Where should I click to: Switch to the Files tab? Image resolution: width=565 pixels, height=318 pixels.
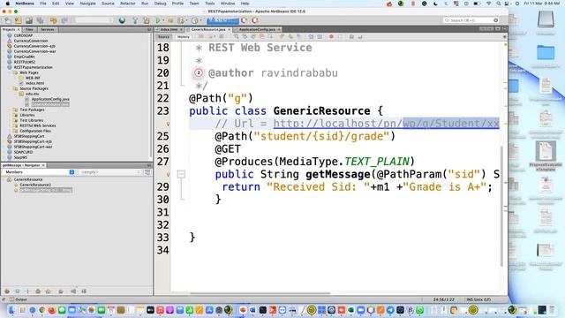(x=29, y=29)
